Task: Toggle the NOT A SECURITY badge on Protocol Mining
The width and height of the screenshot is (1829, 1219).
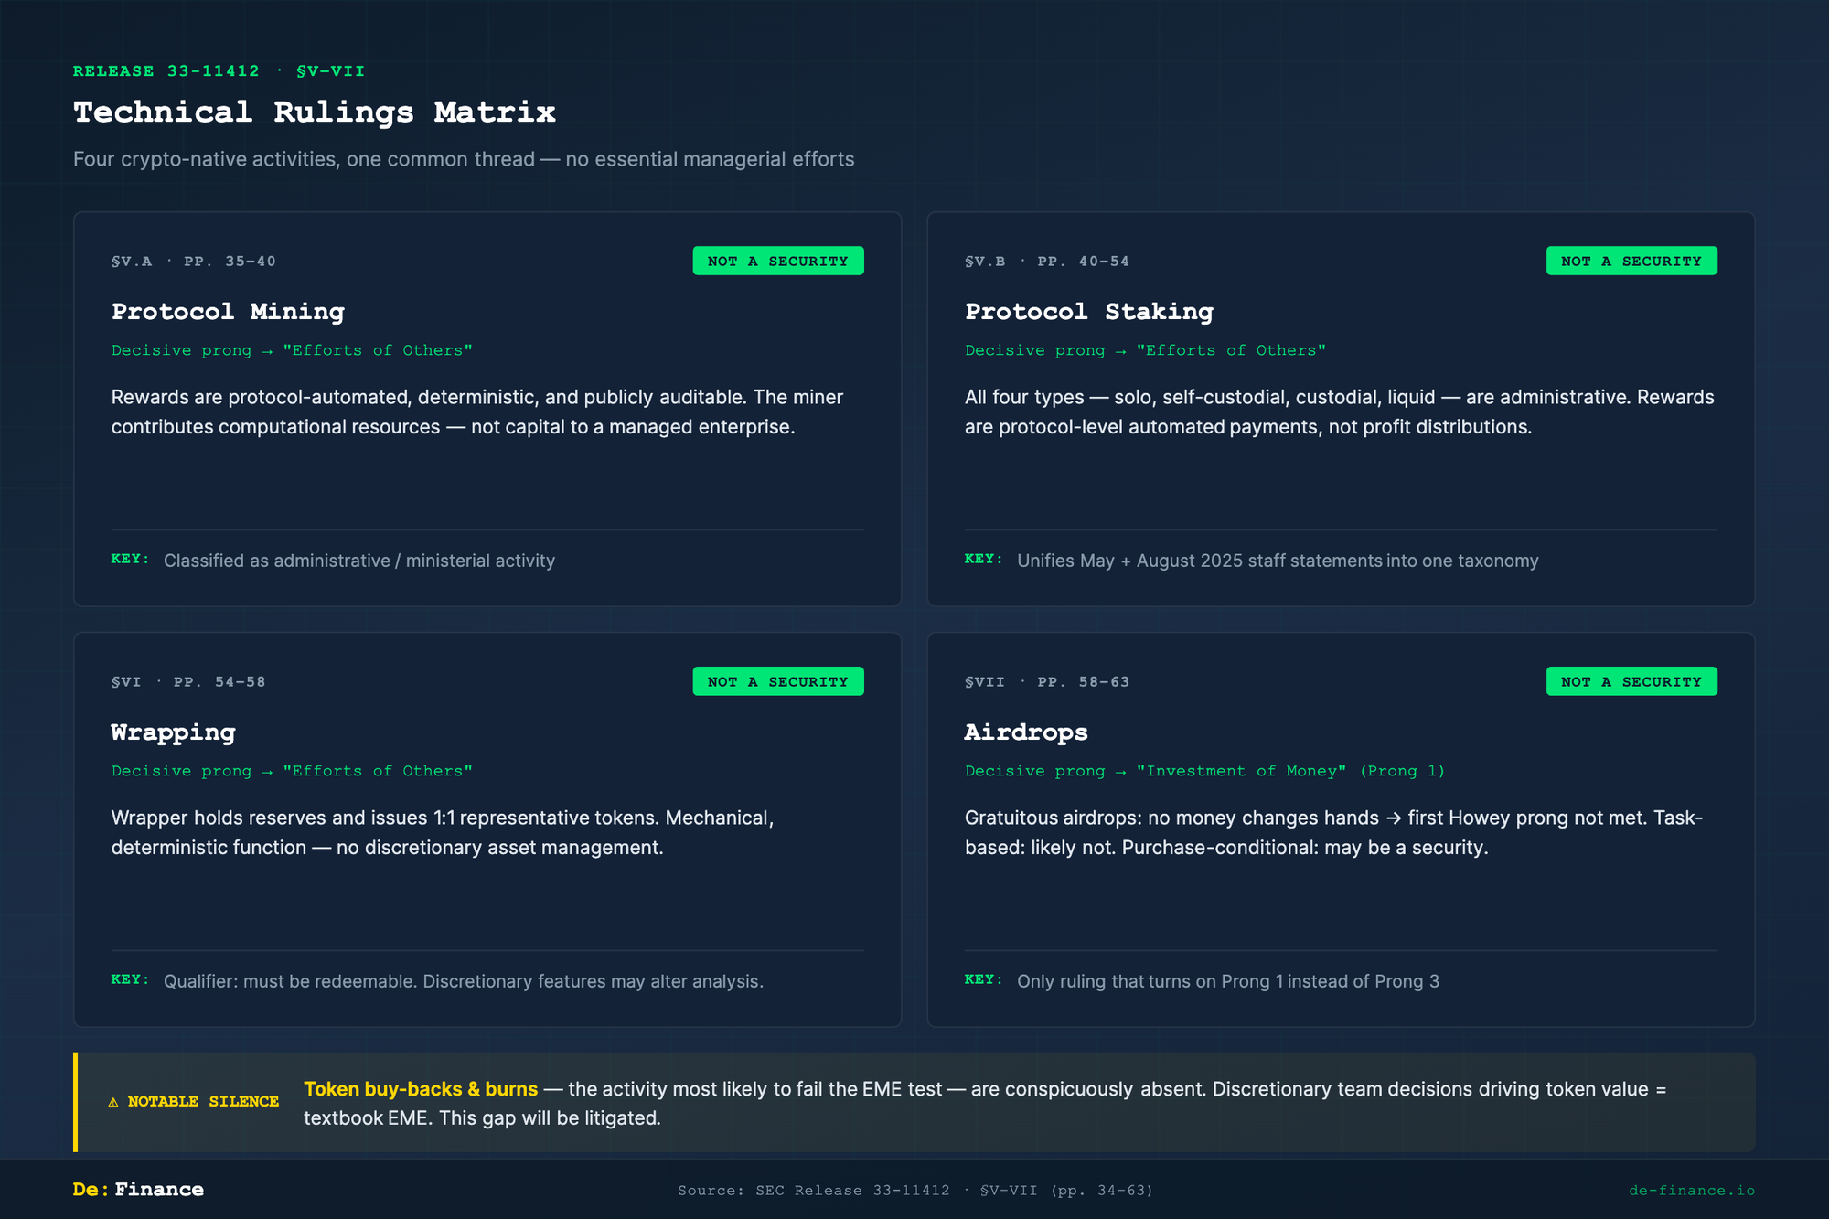Action: coord(777,261)
